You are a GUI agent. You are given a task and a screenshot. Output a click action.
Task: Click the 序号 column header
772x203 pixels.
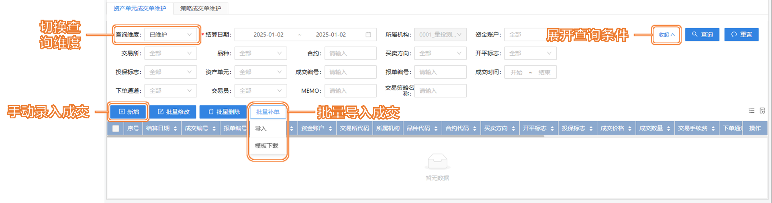[x=133, y=128]
